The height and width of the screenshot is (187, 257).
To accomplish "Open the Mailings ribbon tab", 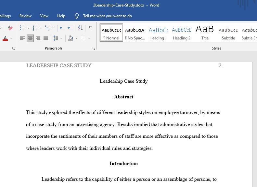I will tap(5, 16).
